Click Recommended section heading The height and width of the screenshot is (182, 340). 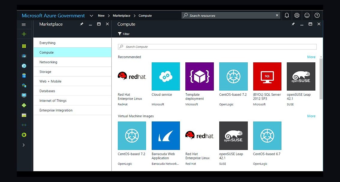[x=129, y=57]
